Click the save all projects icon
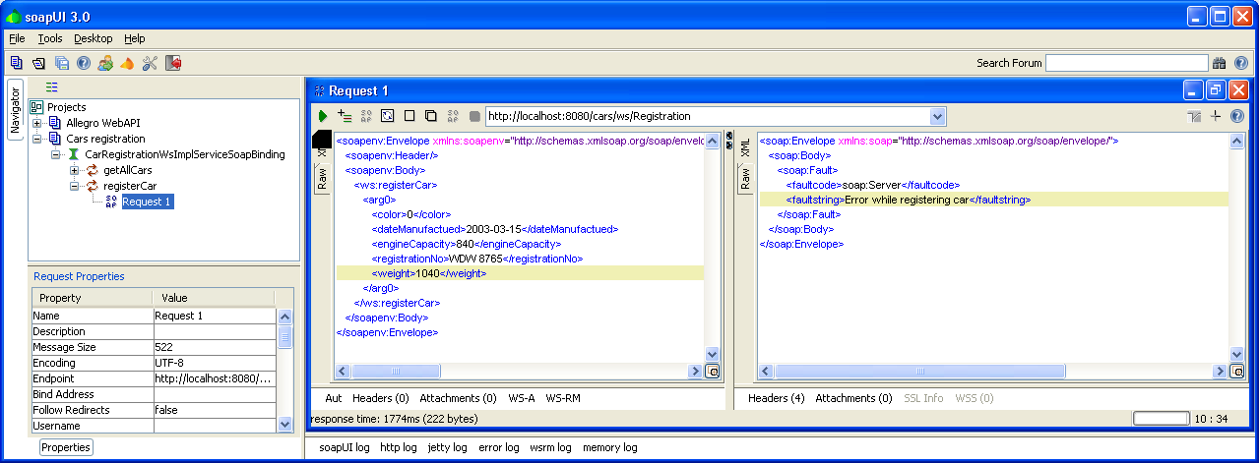Image resolution: width=1259 pixels, height=463 pixels. tap(62, 63)
